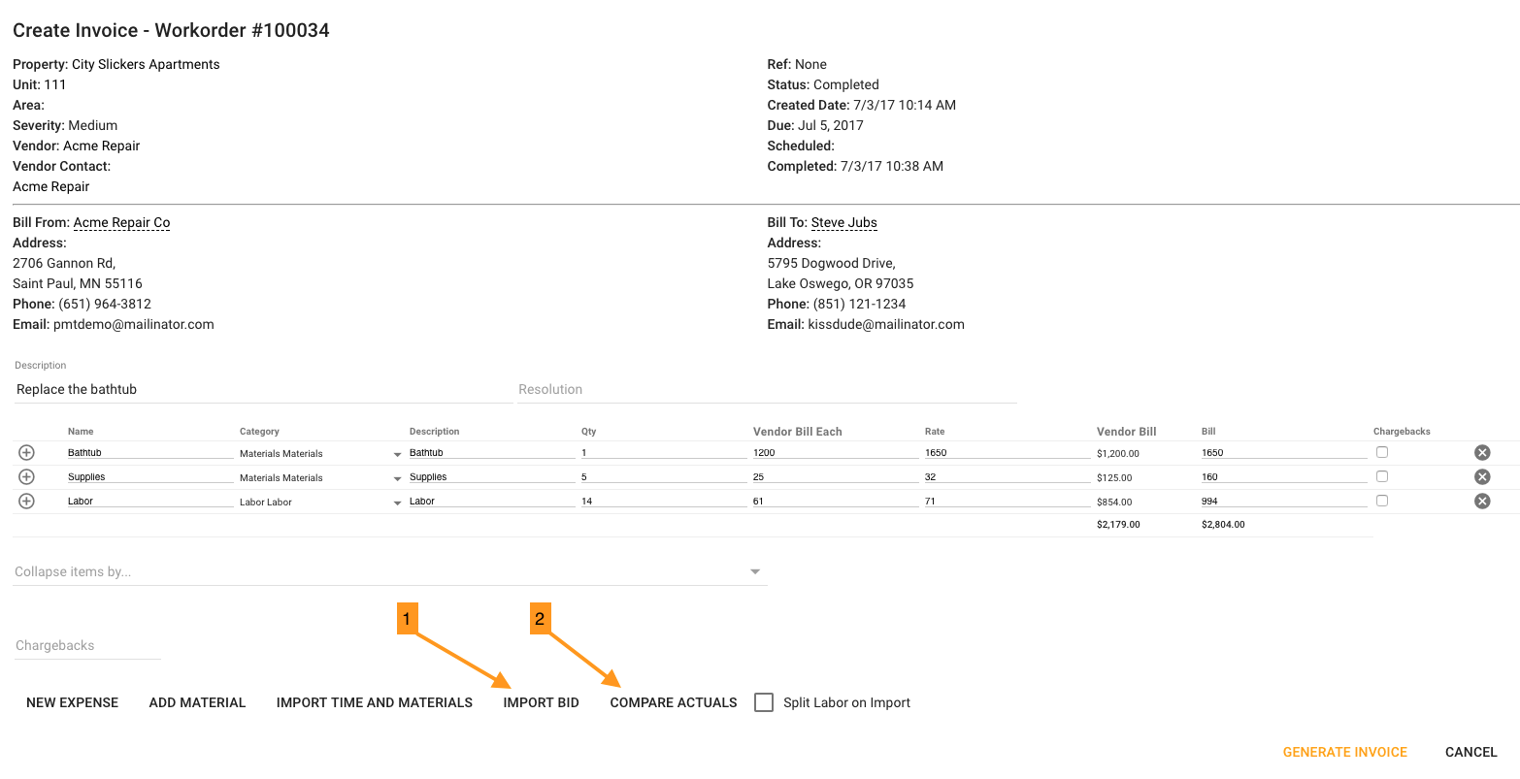Edit Qty field for Labor row
1520x779 pixels.
[664, 502]
